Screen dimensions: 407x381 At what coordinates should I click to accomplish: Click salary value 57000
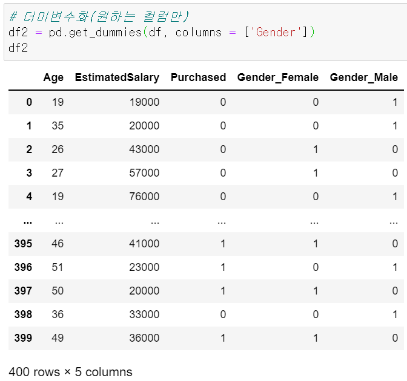[144, 173]
